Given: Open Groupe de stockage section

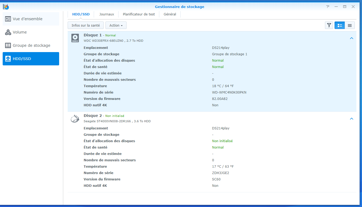Looking at the screenshot, I should pyautogui.click(x=31, y=45).
